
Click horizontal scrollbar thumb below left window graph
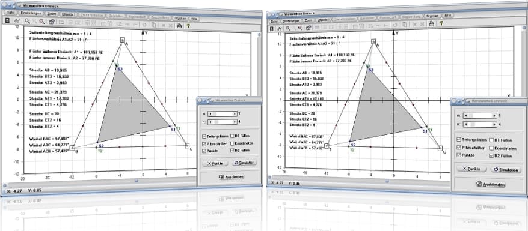[x=137, y=181]
